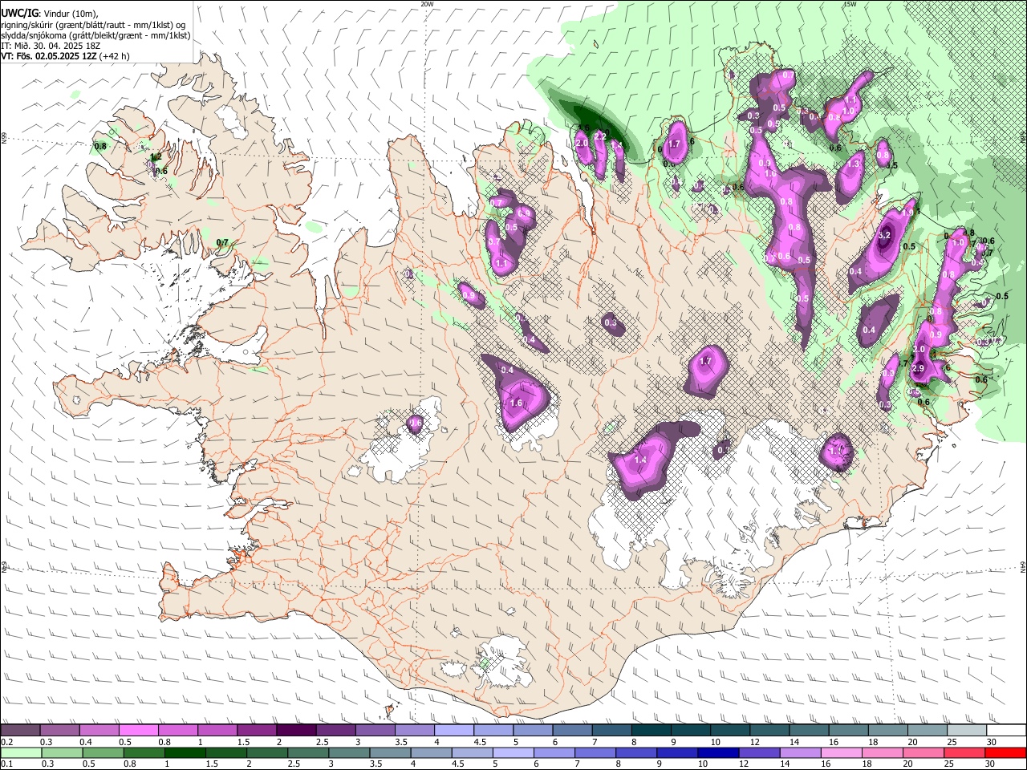This screenshot has height=770, width=1027.
Task: Click the light lavender 4–4.5 upper legend swatch
Action: [454, 731]
